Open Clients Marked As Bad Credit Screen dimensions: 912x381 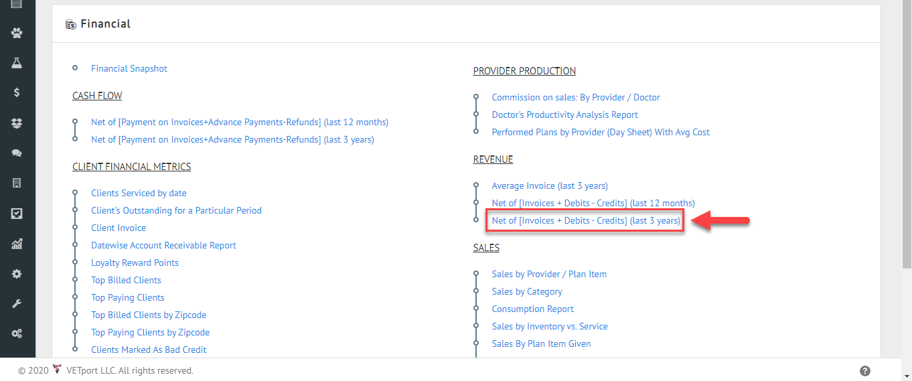click(149, 350)
